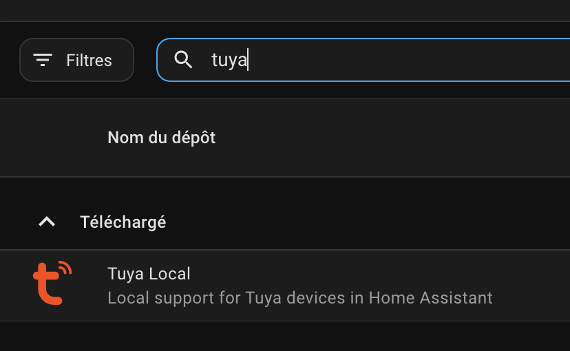Click the Local support for Tuya devices description
This screenshot has width=570, height=351.
point(300,298)
